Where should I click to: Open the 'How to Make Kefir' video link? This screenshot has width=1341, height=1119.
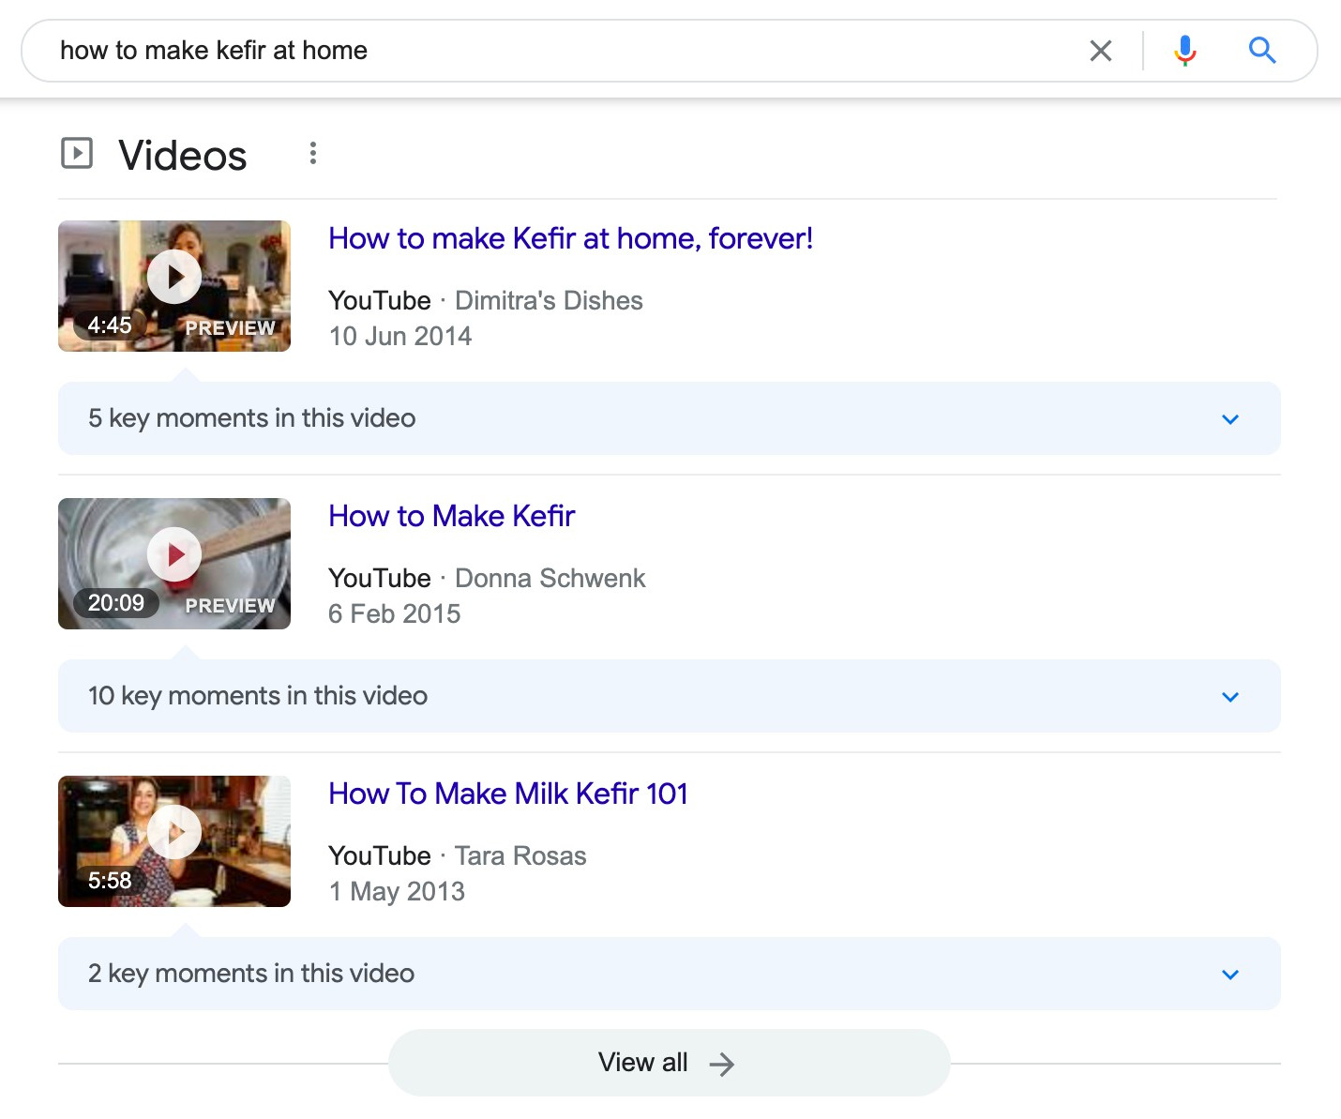(x=451, y=517)
